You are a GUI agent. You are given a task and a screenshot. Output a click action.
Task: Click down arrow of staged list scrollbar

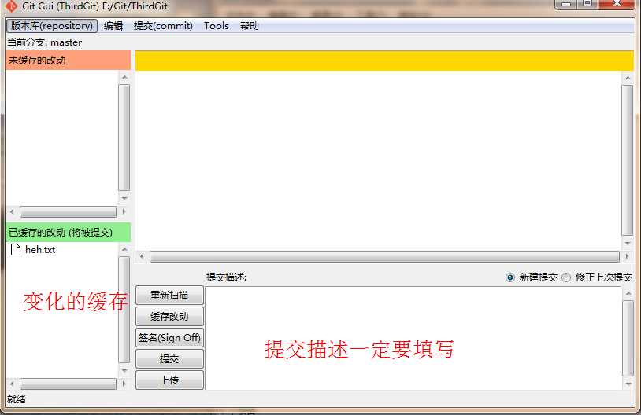[124, 370]
